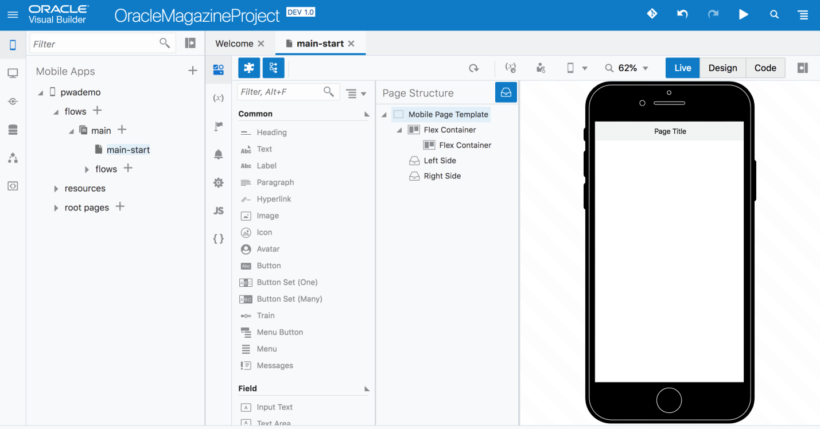Open the Page Designer side tab
This screenshot has height=429, width=820.
click(x=219, y=70)
